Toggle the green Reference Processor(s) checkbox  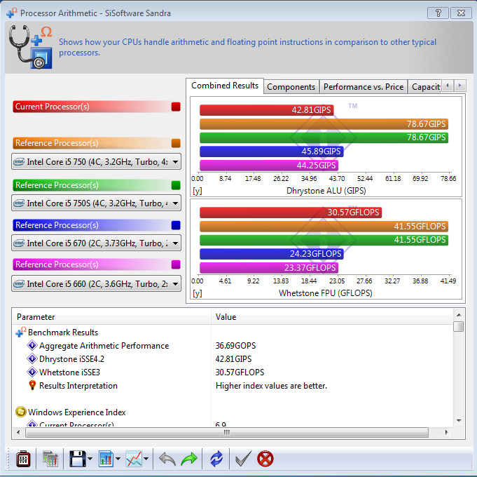176,185
